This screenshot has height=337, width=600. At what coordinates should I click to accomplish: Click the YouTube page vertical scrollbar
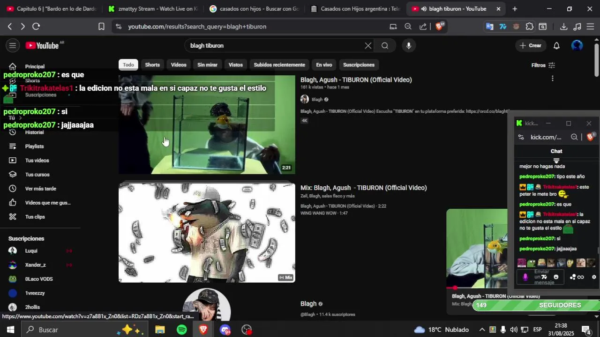coord(596,59)
